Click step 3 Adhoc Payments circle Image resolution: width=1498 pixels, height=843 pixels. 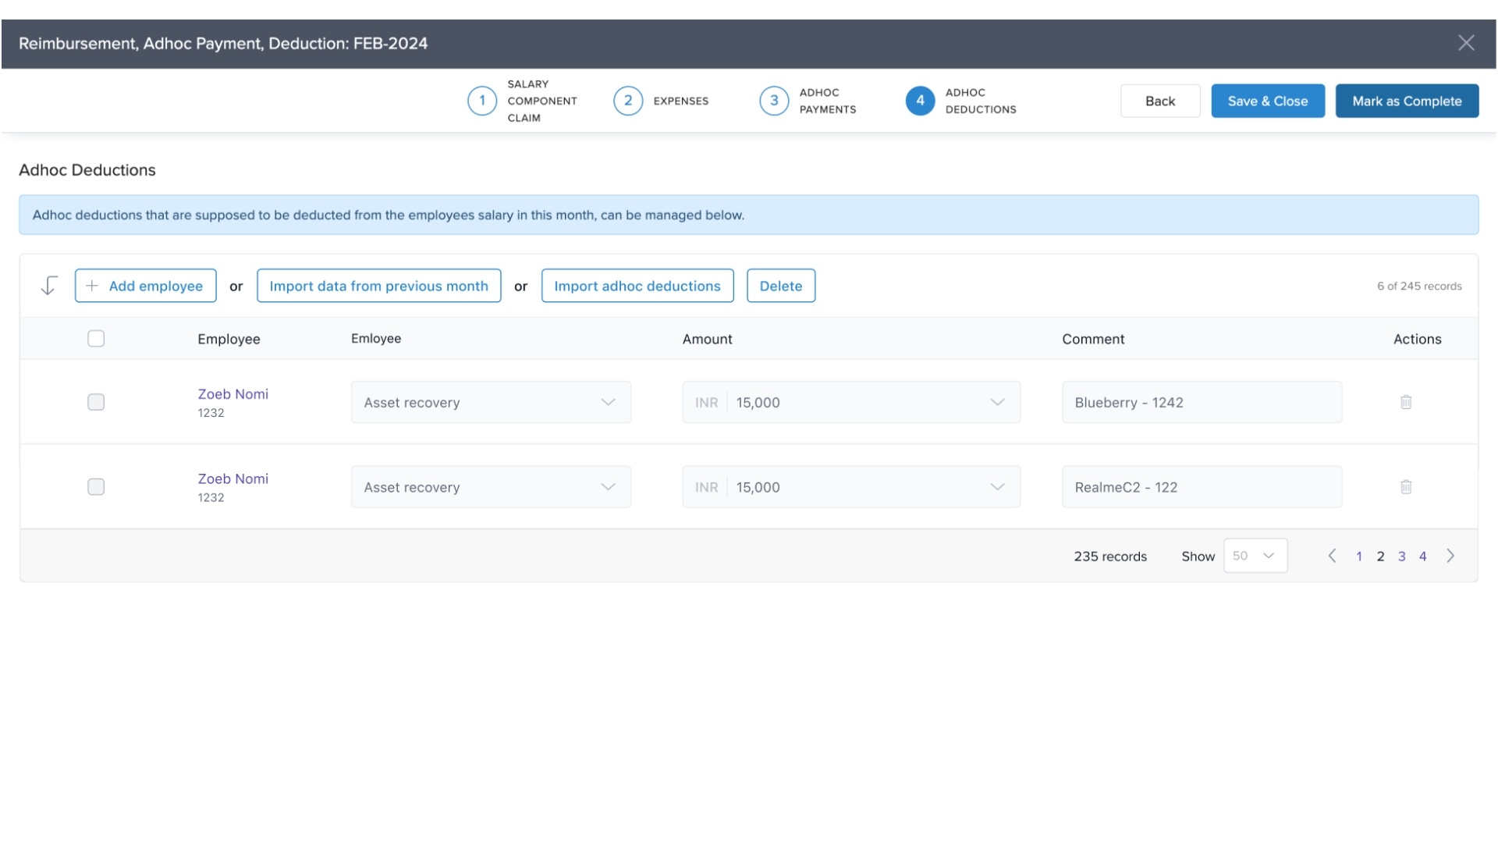coord(774,101)
